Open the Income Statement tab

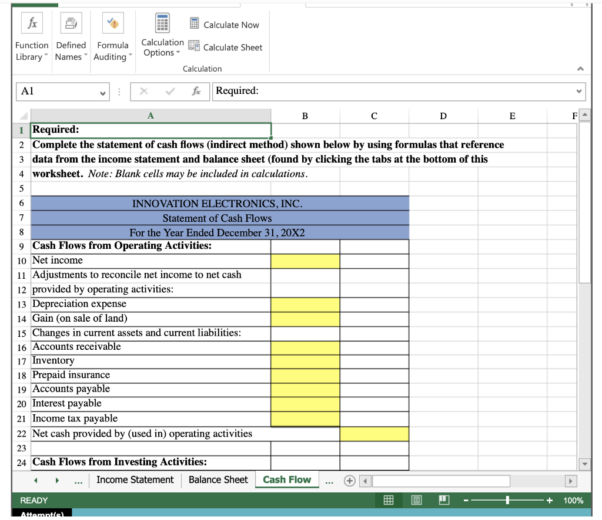[135, 480]
